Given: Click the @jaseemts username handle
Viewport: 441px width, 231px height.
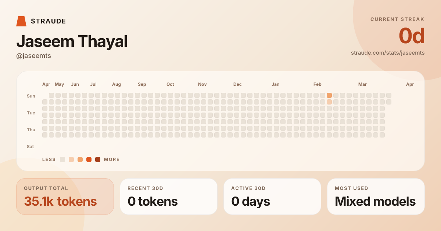Looking at the screenshot, I should click(x=34, y=56).
